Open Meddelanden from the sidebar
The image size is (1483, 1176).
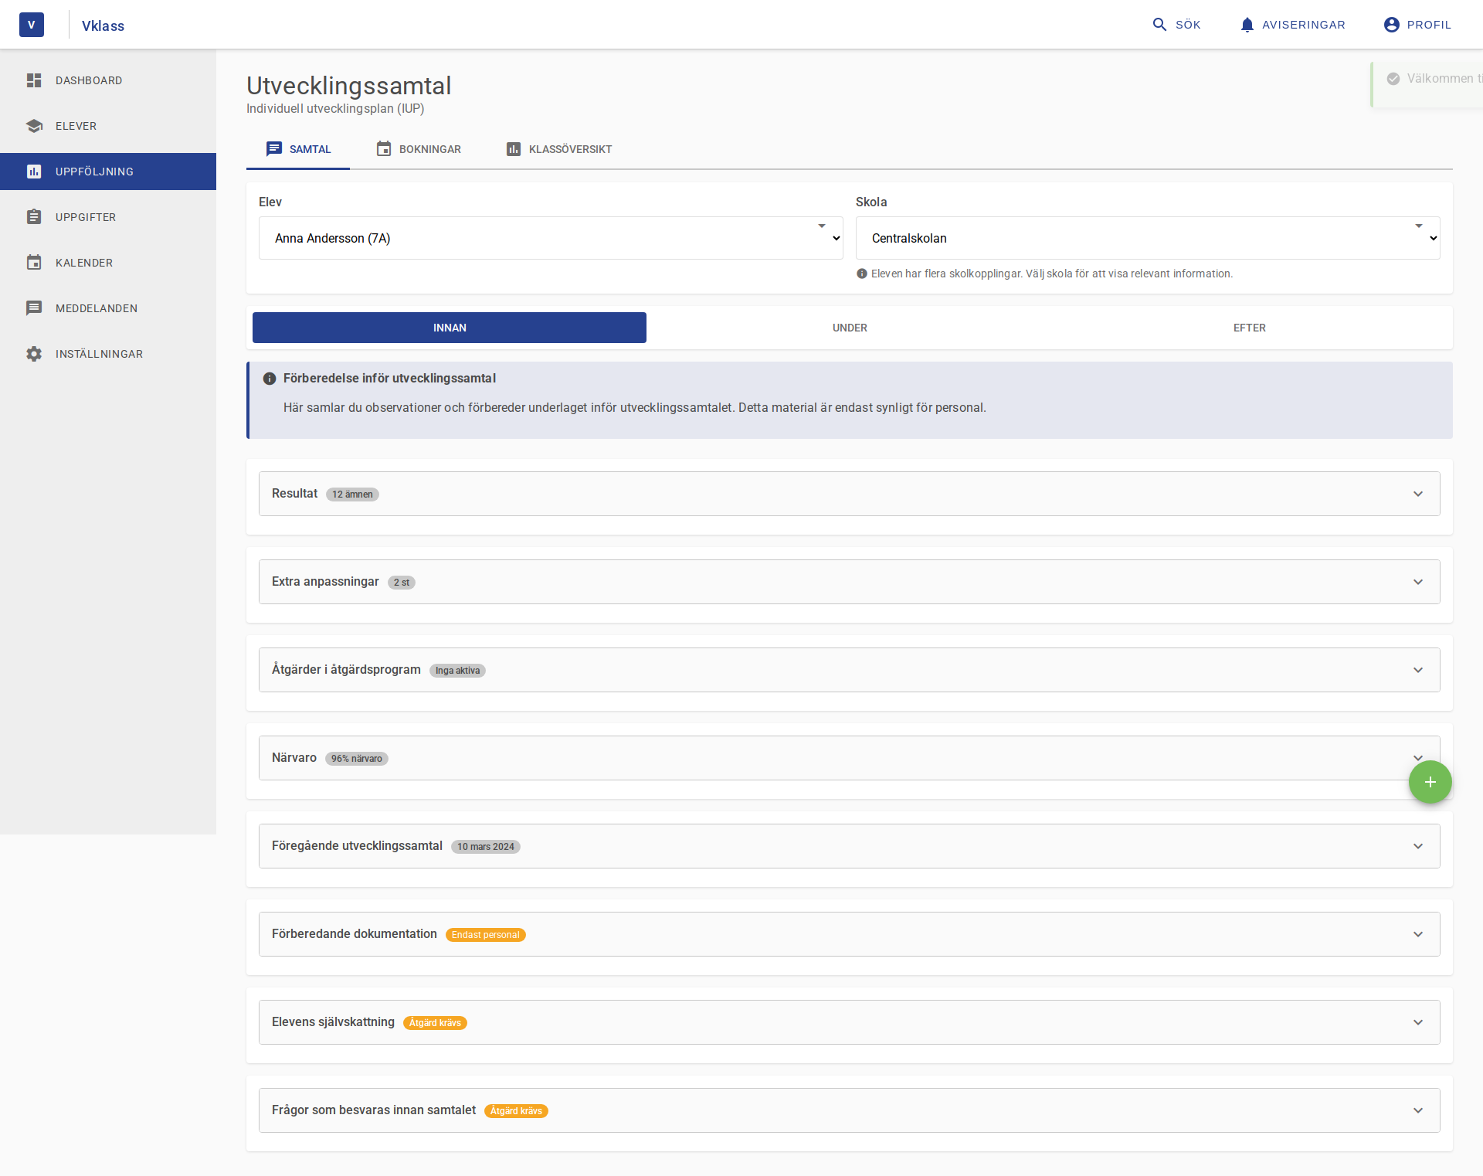pyautogui.click(x=34, y=308)
